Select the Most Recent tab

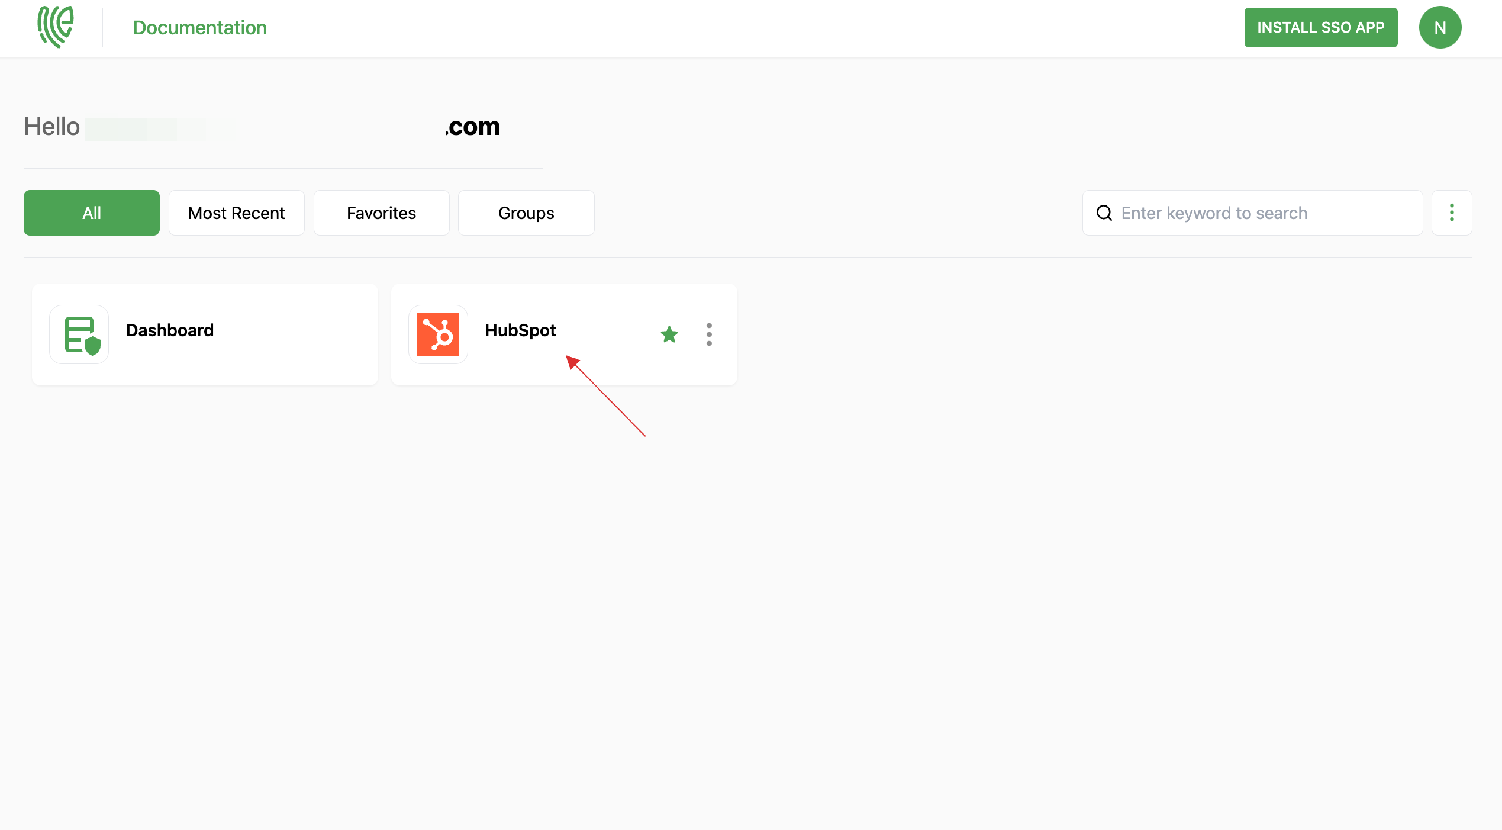[x=236, y=213]
